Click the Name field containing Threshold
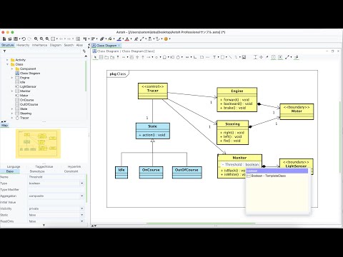Viewport: 343px width, 257px height. 56,177
